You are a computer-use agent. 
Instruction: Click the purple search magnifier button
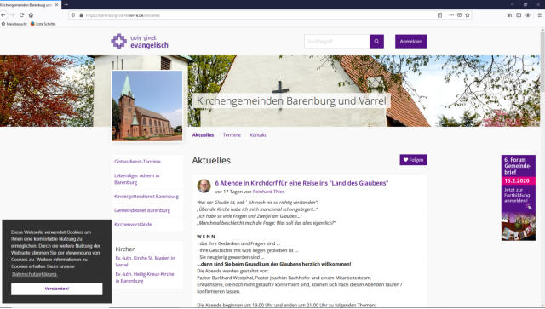point(376,42)
